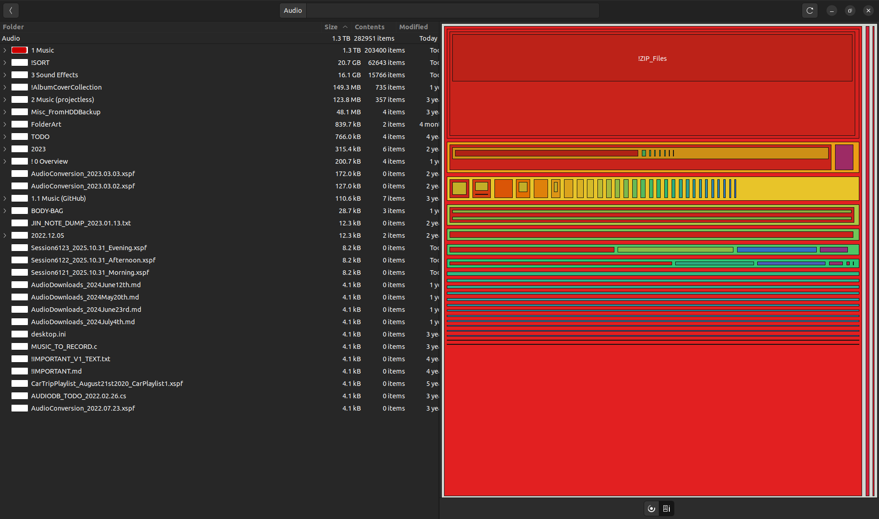This screenshot has height=519, width=879.
Task: Expand the 3 Sound Effects folder
Action: coord(5,75)
